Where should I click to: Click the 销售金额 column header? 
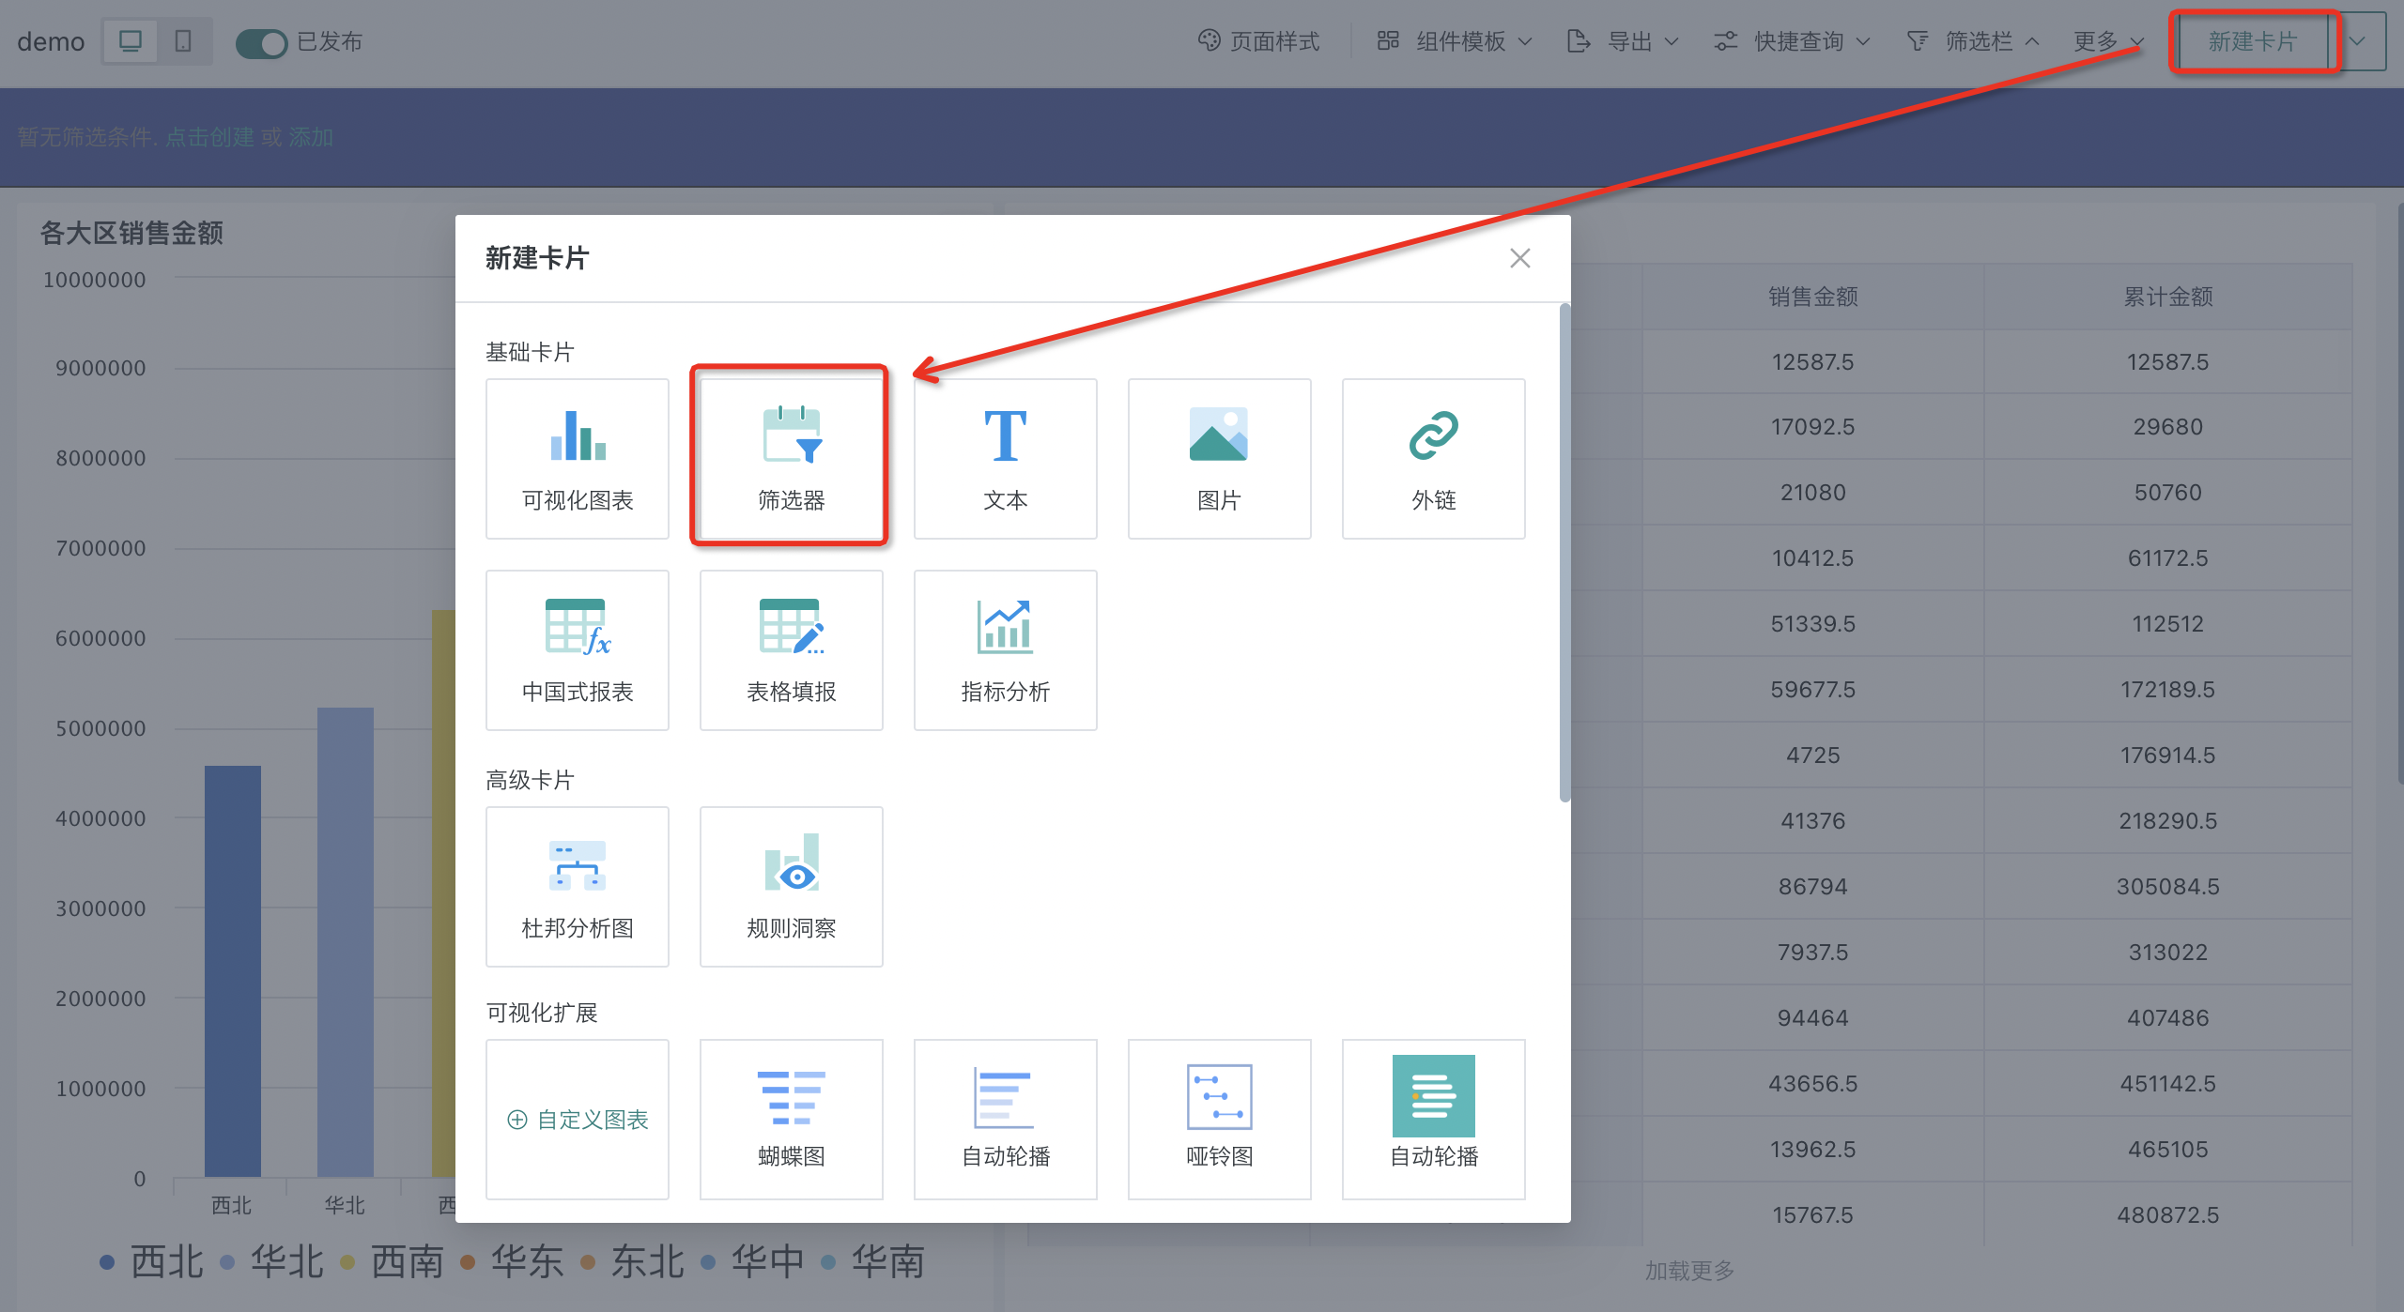pos(1812,297)
